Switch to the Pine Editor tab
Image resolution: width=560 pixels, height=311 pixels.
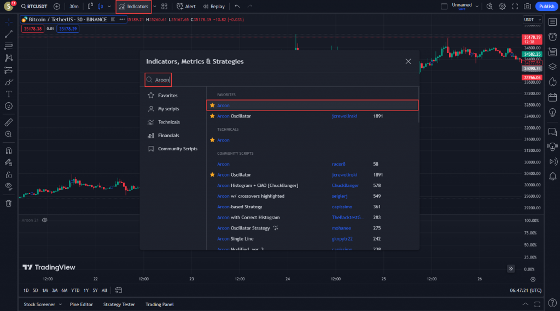click(81, 304)
